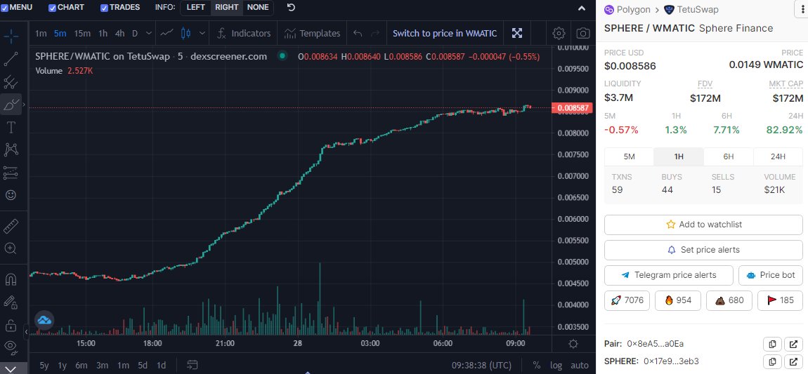Uncheck the TRADES checkbox
This screenshot has height=374, width=808.
[x=104, y=8]
